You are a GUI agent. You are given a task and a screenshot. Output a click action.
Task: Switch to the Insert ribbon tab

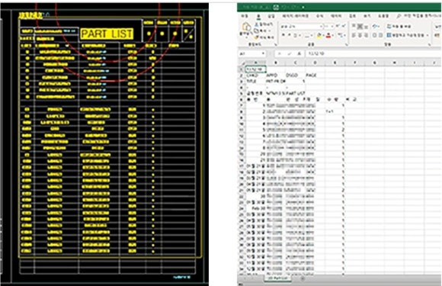[x=271, y=16]
